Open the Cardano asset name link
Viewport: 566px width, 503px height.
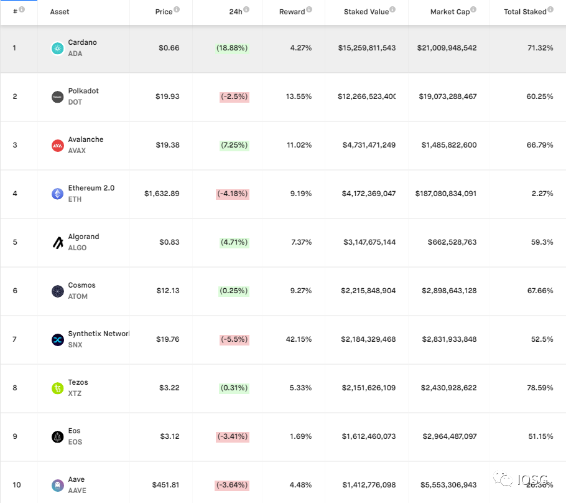[82, 42]
